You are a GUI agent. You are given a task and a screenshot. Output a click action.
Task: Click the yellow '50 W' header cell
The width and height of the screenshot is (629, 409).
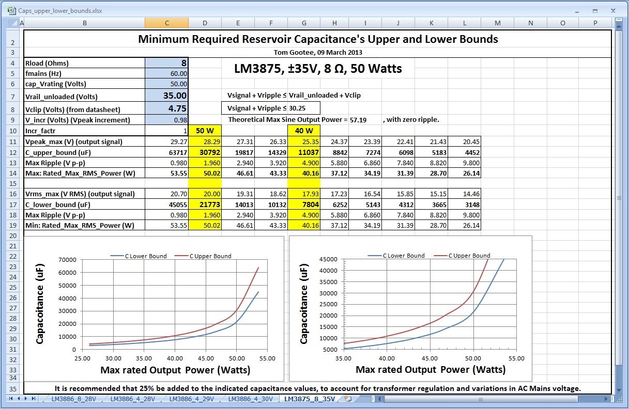[205, 131]
